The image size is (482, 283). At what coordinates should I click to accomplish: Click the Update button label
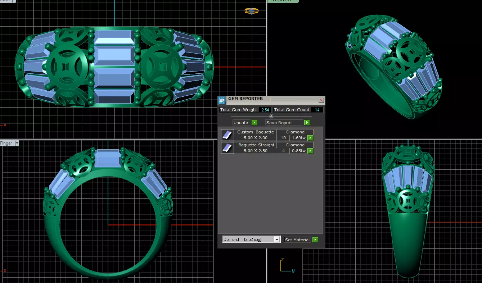point(241,123)
